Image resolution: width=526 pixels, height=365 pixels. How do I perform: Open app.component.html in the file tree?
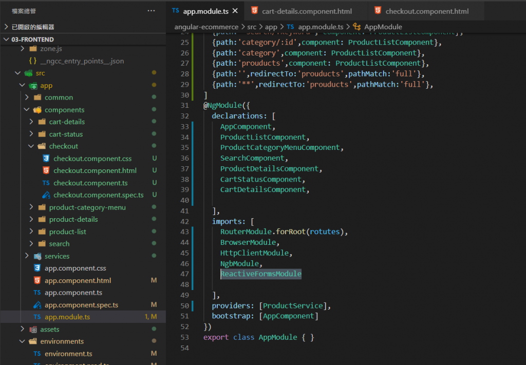[x=78, y=280]
